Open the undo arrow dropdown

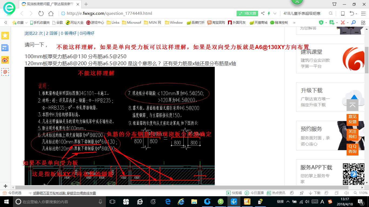pos(357,14)
